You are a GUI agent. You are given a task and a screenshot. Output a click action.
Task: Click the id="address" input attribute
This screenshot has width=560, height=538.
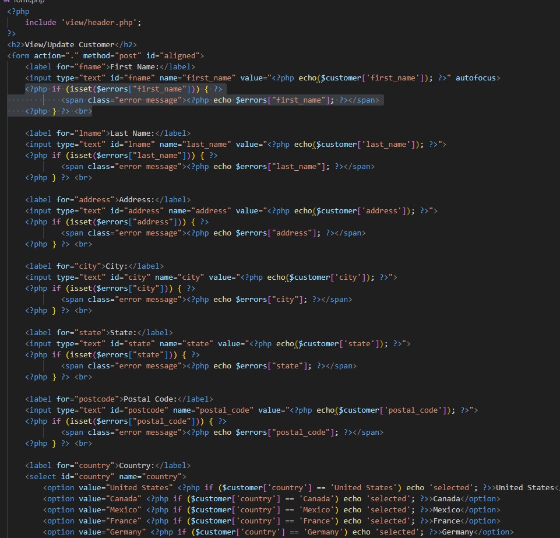pyautogui.click(x=137, y=211)
